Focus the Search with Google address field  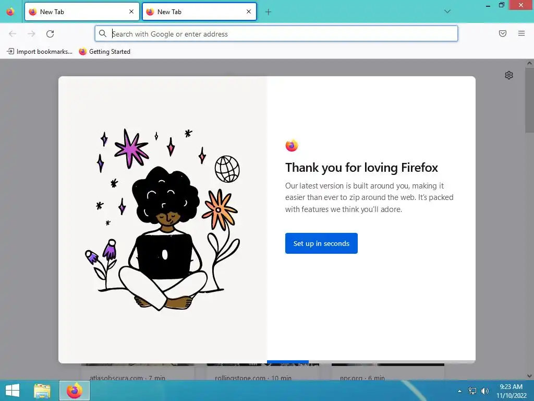click(x=276, y=33)
